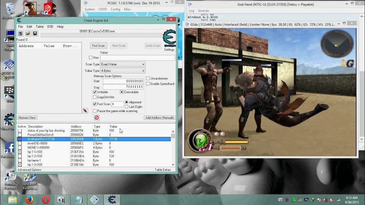Click the Stop address field
The image size is (365, 205).
point(123,87)
